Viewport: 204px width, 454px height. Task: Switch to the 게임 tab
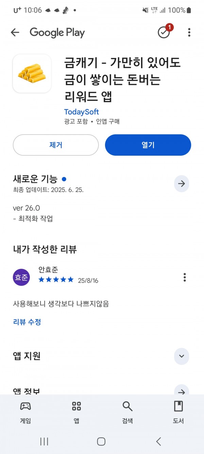26,412
